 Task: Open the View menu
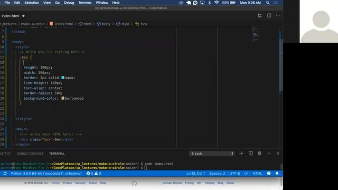[47, 3]
